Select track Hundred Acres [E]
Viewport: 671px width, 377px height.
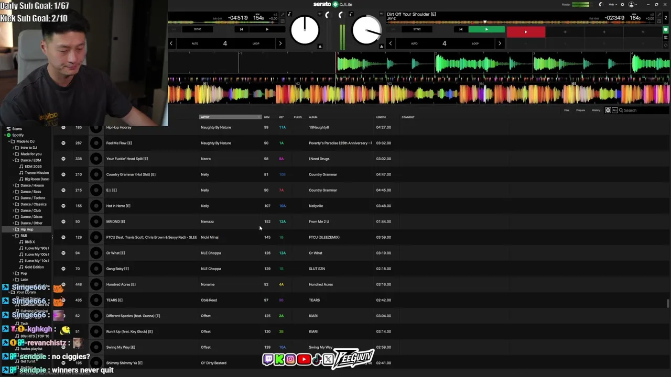pos(121,284)
